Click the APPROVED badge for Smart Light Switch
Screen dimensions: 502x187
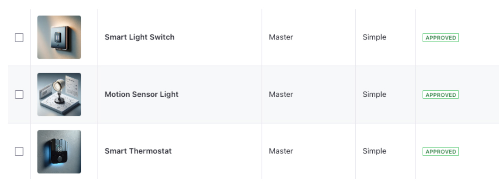point(440,38)
